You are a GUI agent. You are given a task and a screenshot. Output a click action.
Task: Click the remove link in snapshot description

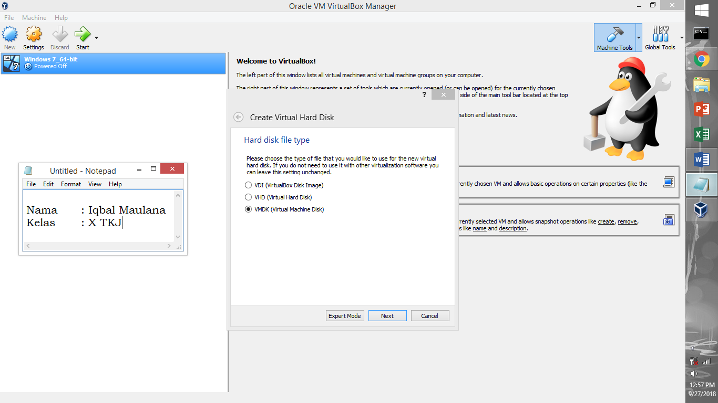(x=627, y=221)
